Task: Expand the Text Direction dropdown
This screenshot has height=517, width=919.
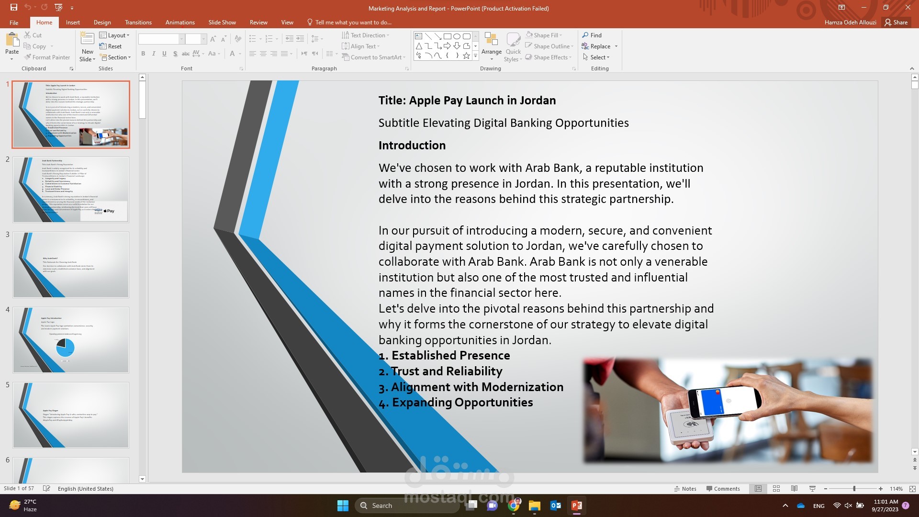Action: click(x=366, y=35)
